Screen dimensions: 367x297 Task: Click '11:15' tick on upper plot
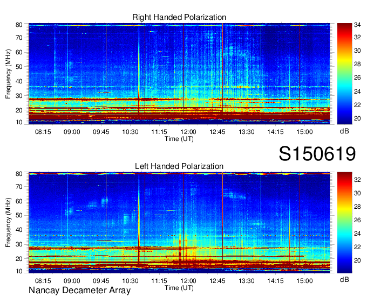point(159,132)
